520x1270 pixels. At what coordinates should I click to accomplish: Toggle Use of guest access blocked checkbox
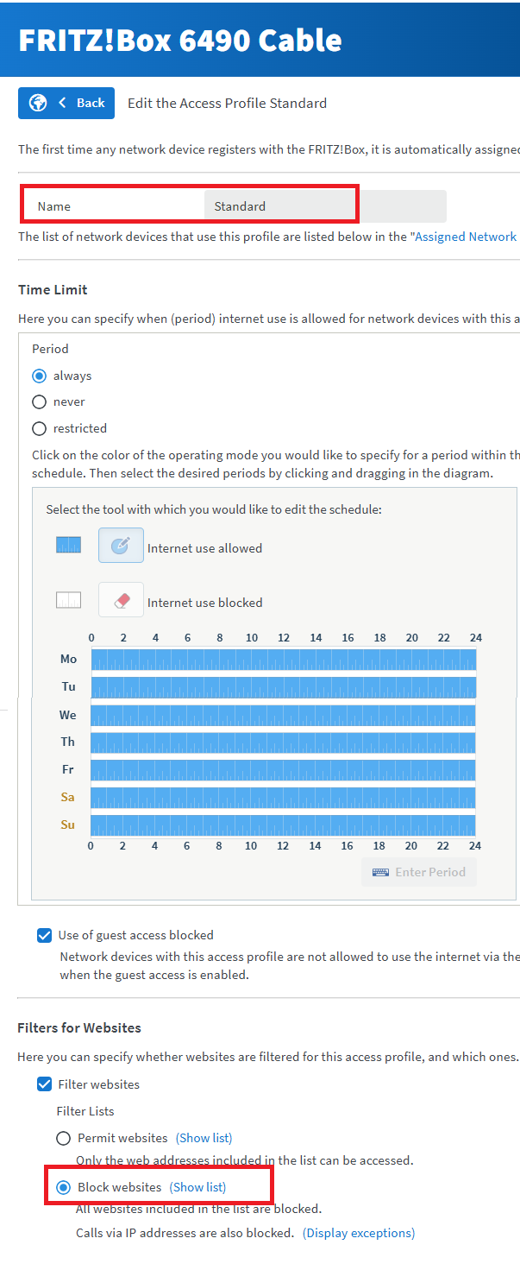click(x=45, y=935)
